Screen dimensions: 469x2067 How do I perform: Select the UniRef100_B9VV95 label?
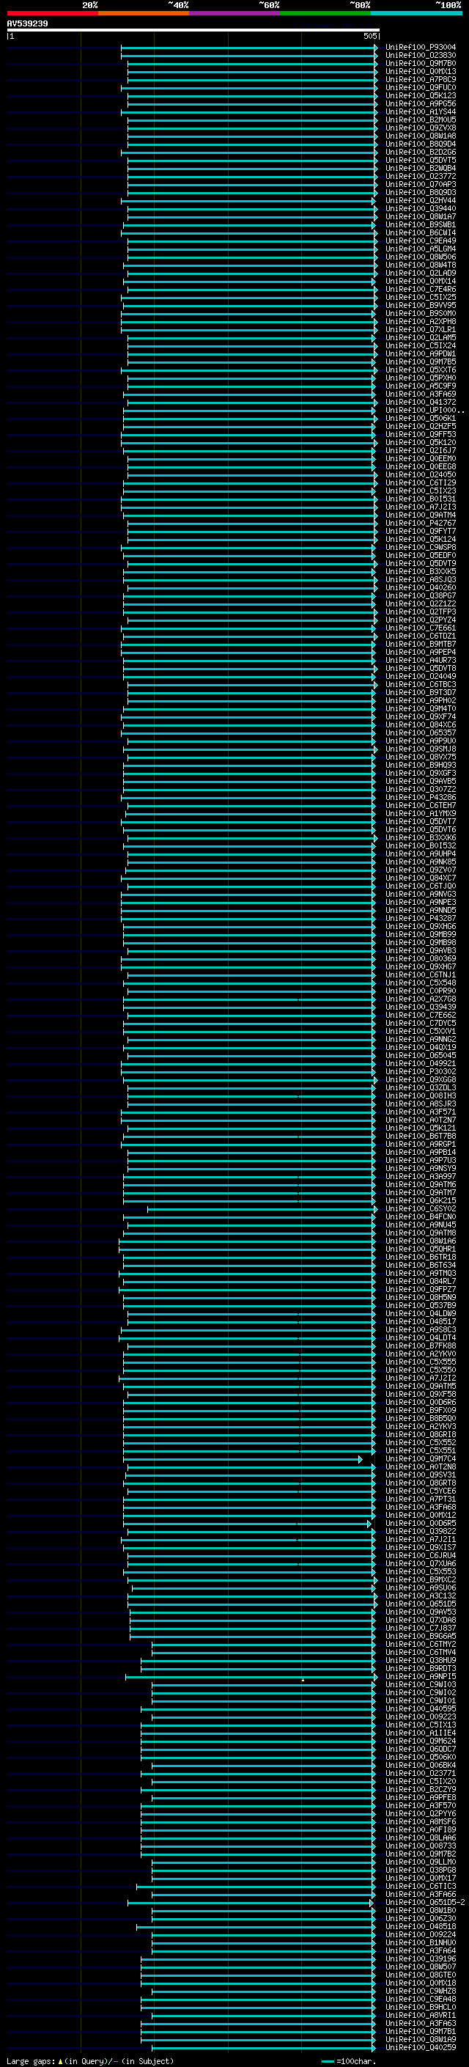(x=420, y=305)
